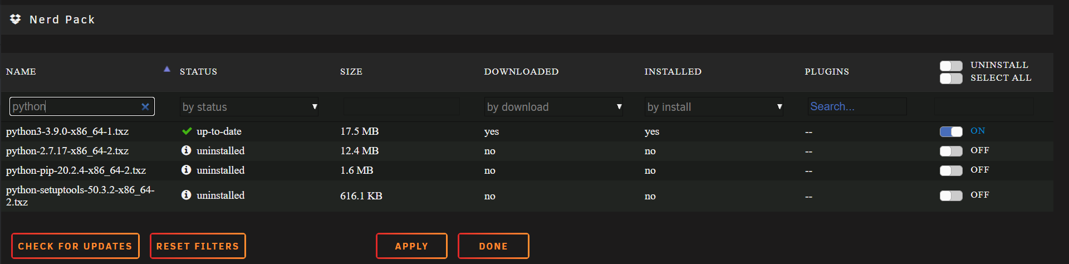Enable the python-pip package toggle
The height and width of the screenshot is (264, 1069).
click(951, 170)
